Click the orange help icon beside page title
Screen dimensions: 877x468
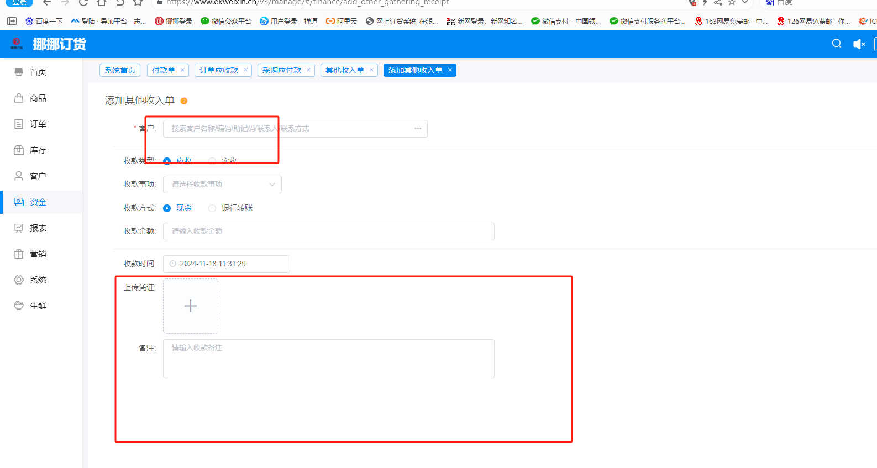(x=184, y=101)
